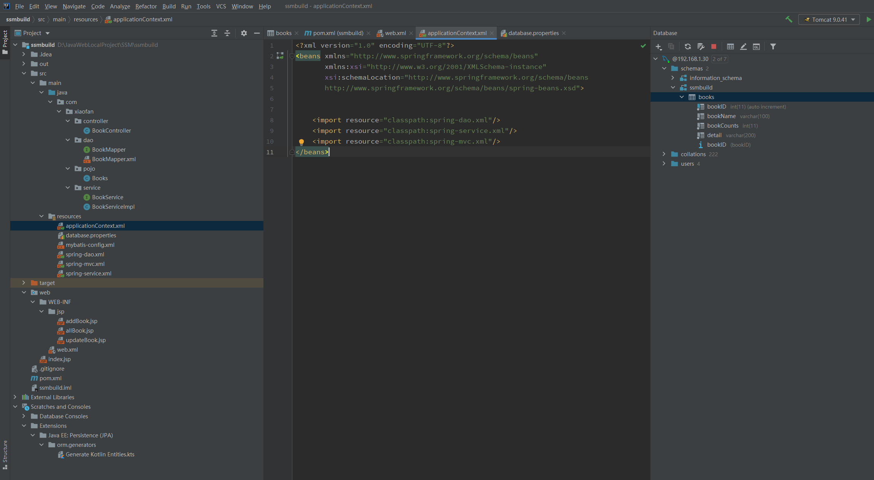Viewport: 874px width, 480px height.
Task: Open the Structure tool window sidebar button
Action: point(5,455)
